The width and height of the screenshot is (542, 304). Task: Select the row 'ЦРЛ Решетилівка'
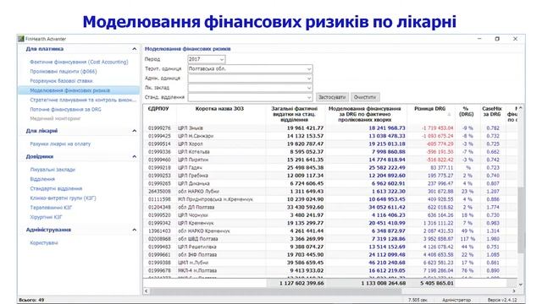pyautogui.click(x=330, y=247)
